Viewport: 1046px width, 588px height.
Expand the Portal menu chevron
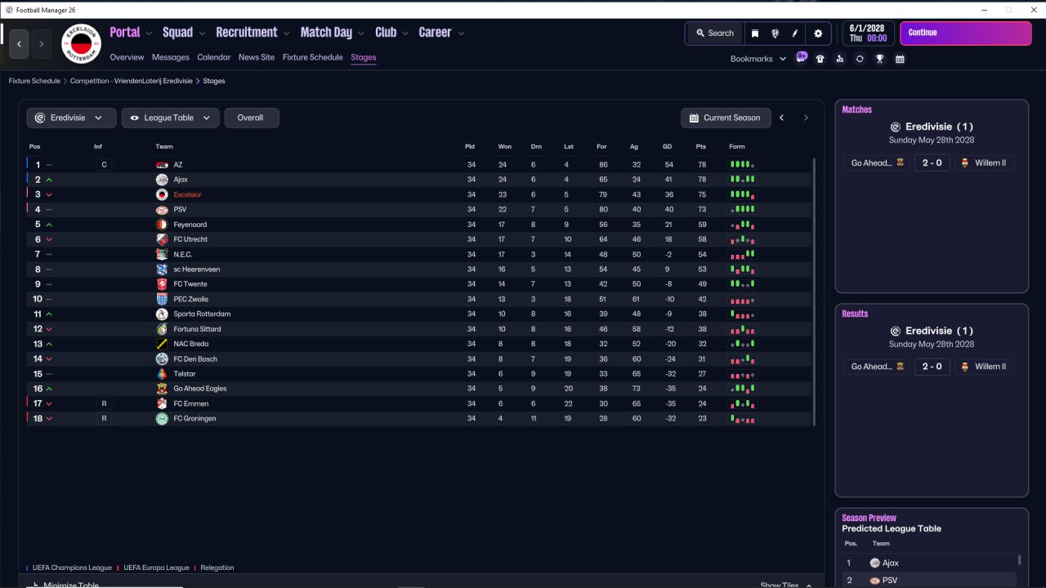pos(149,33)
